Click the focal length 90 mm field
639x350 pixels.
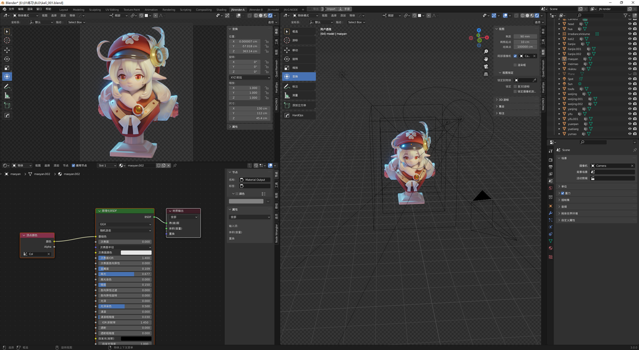[525, 36]
